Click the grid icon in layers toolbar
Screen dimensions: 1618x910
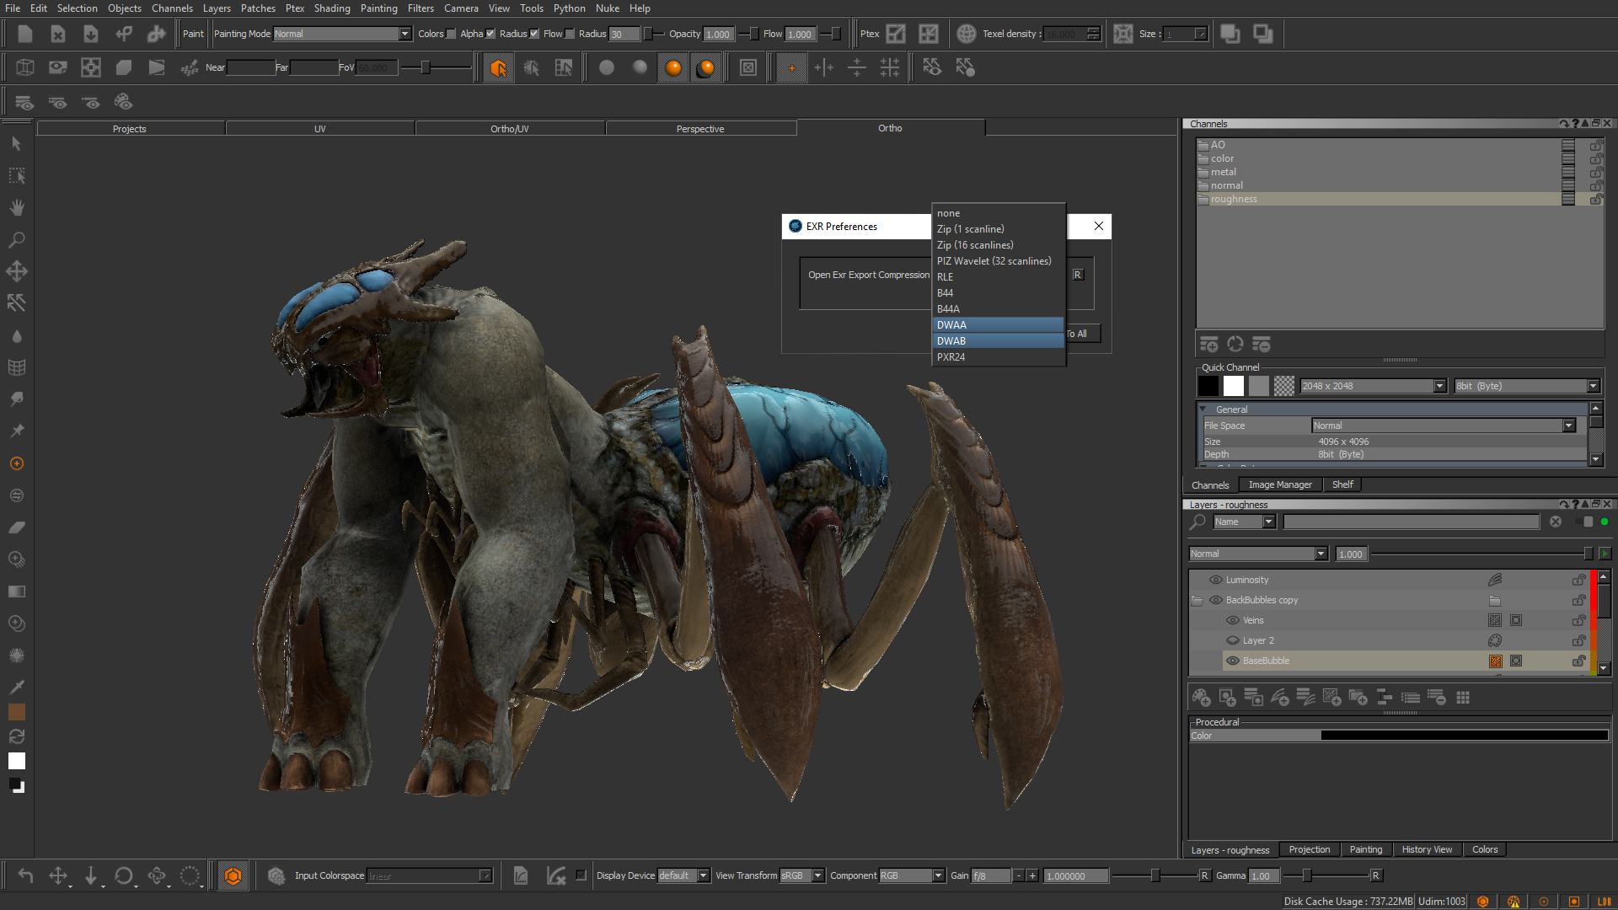coord(1463,698)
